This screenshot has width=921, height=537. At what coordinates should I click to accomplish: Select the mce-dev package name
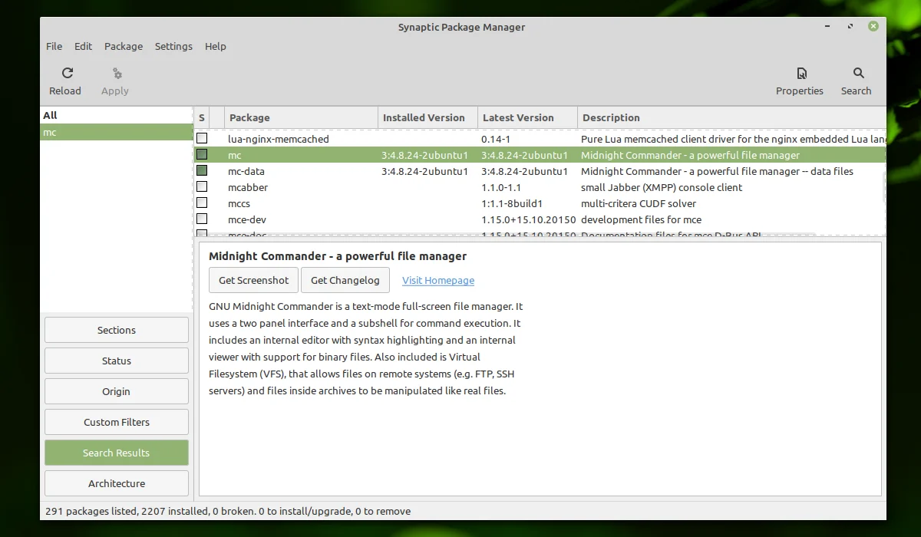coord(247,219)
